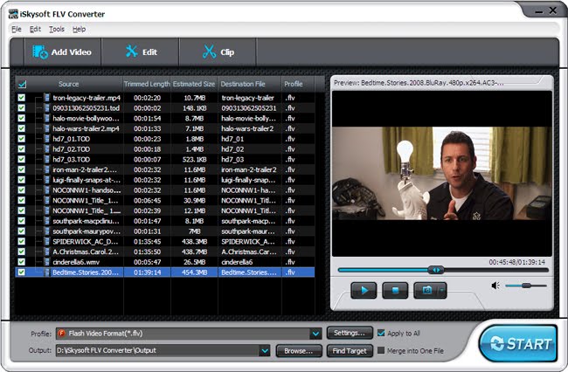Image resolution: width=568 pixels, height=372 pixels.
Task: Click the file icon of cinderella6.wmv
Action: tap(46, 262)
